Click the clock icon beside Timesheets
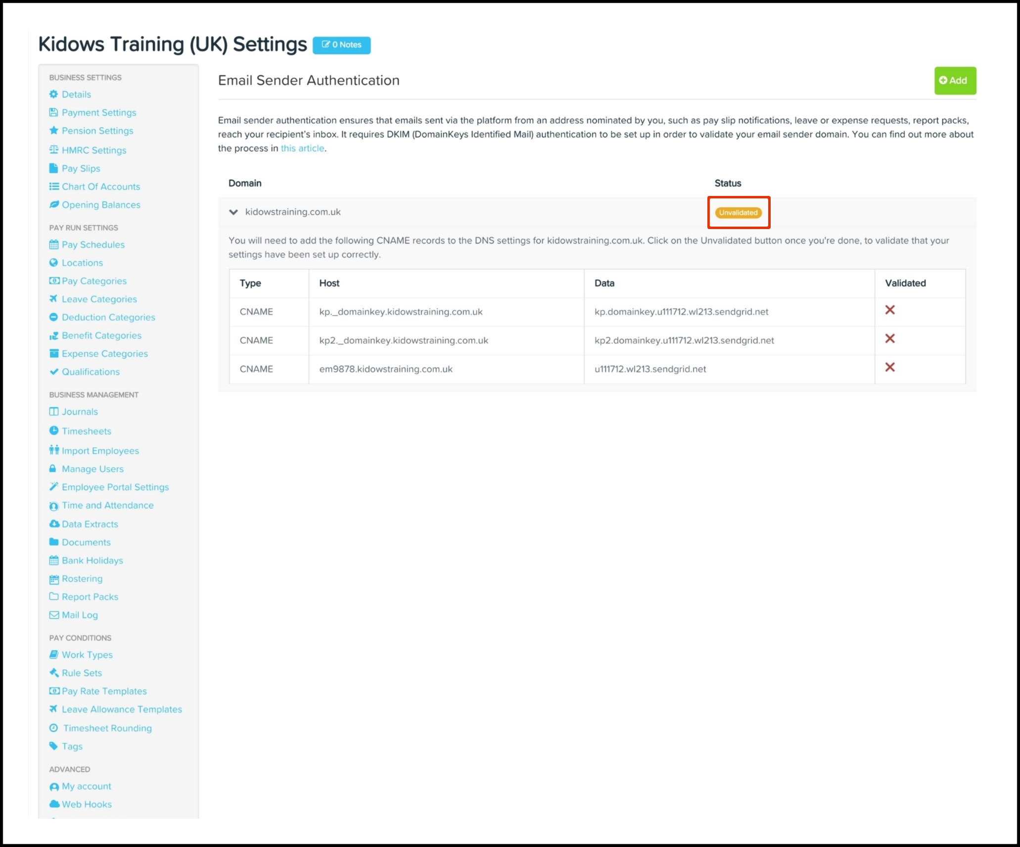 coord(53,431)
